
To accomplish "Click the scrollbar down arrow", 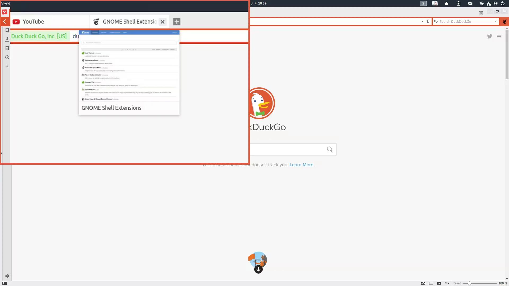I will pyautogui.click(x=507, y=279).
